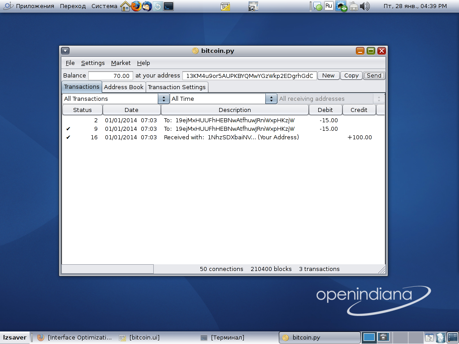The height and width of the screenshot is (344, 459).
Task: Expand the All Time period dropdown
Action: [x=224, y=99]
